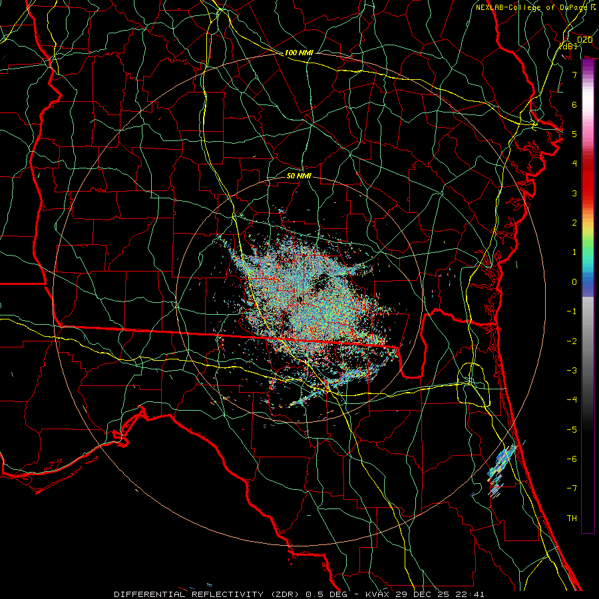Click the "-1" scale value
This screenshot has height=599, width=599.
tap(572, 311)
